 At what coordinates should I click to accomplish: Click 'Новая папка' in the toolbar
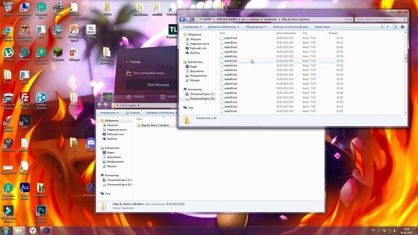[322, 27]
